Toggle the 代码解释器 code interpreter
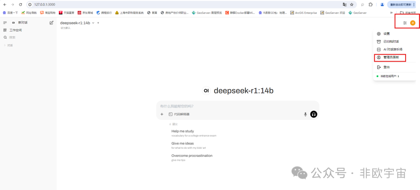The height and width of the screenshot is (190, 420). click(179, 114)
